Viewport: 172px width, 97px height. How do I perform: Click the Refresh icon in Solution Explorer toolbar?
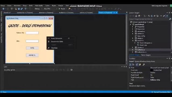point(152,16)
